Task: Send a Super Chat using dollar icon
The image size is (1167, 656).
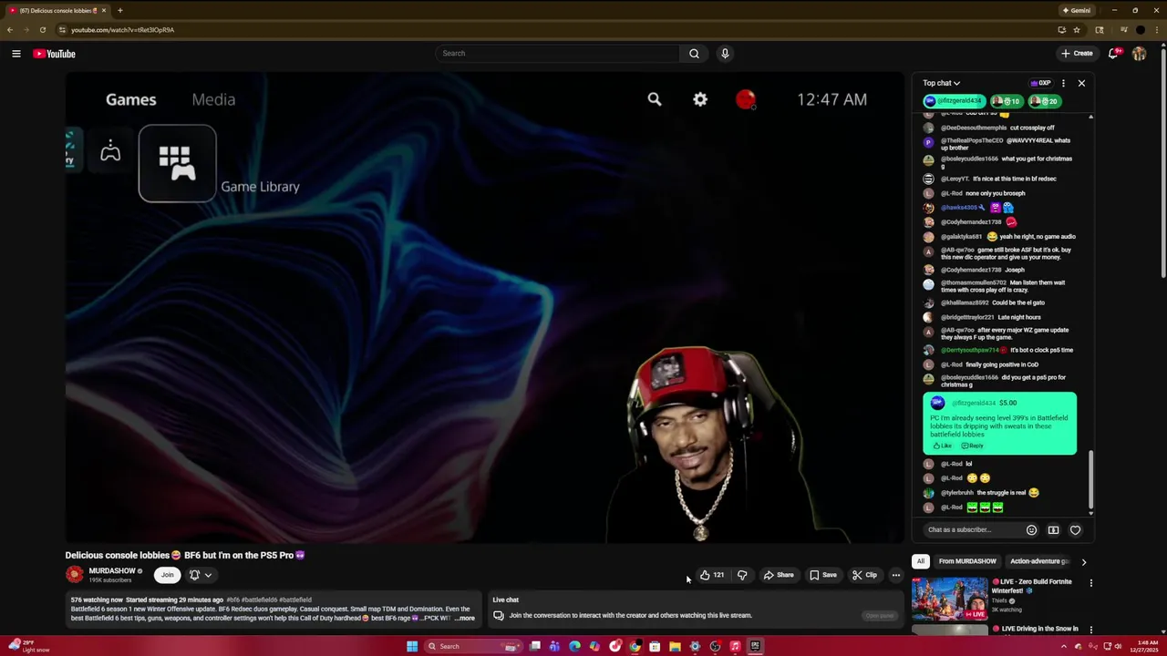Action: click(1053, 530)
